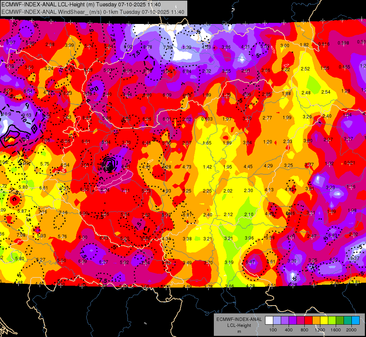The image size is (366, 337).
Task: Click wind shear value 4.13
Action: (269, 190)
